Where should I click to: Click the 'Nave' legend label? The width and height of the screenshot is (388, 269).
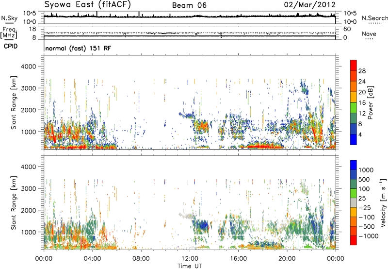click(369, 34)
